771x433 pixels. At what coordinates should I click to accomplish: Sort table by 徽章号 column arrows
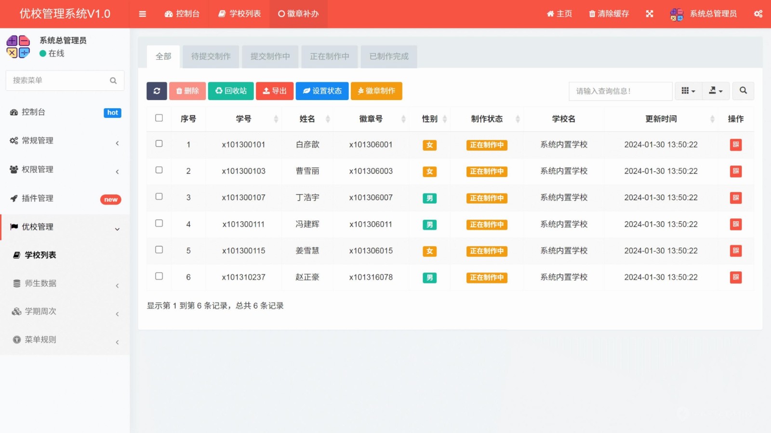click(x=403, y=119)
